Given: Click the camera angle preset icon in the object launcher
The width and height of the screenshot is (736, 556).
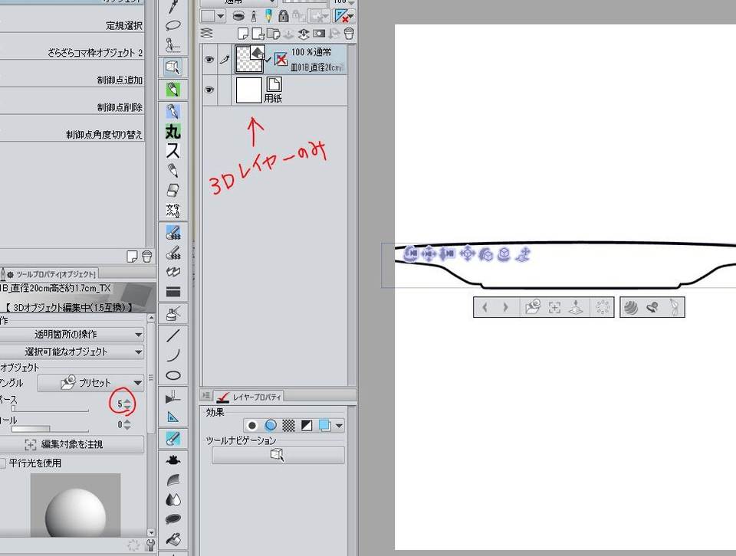Looking at the screenshot, I should point(533,308).
